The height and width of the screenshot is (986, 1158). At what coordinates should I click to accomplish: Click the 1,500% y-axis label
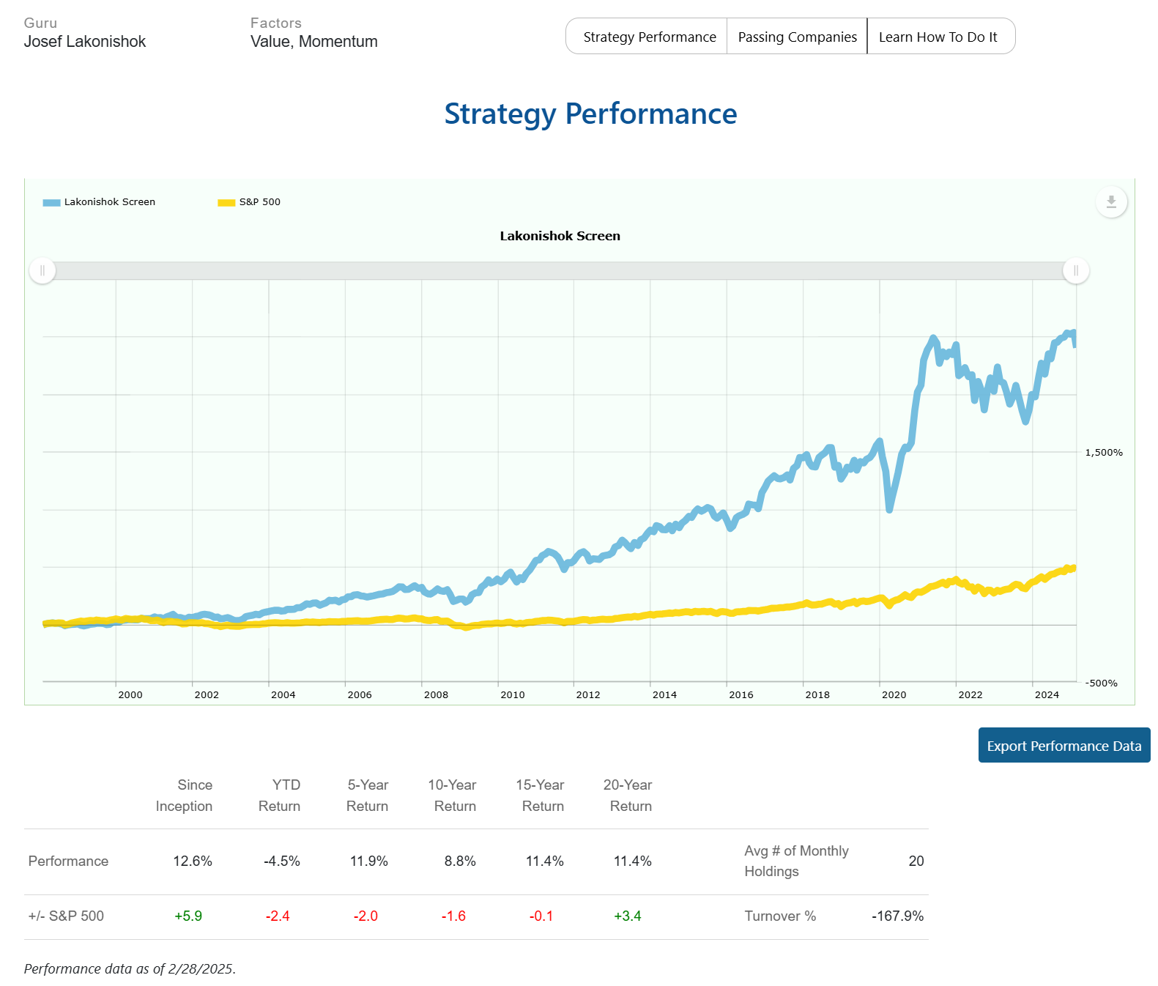1103,453
